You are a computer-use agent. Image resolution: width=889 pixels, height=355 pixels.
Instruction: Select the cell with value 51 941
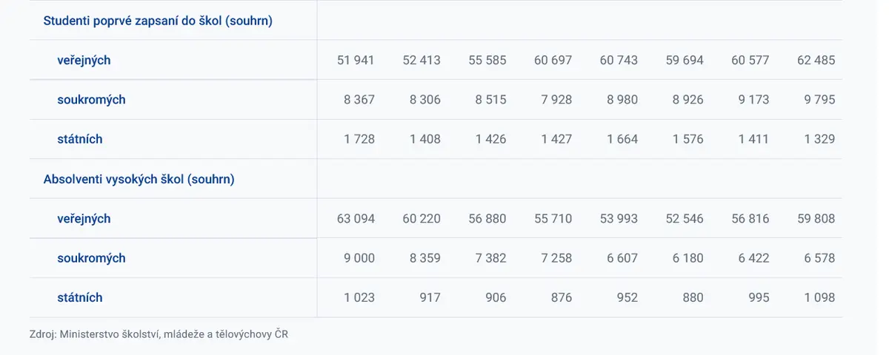tap(356, 60)
